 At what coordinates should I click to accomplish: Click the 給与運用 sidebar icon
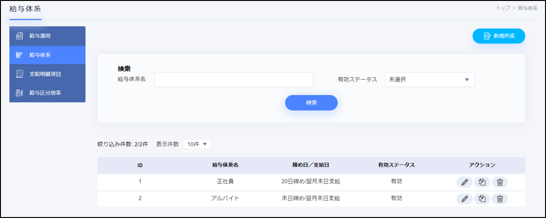pos(20,36)
